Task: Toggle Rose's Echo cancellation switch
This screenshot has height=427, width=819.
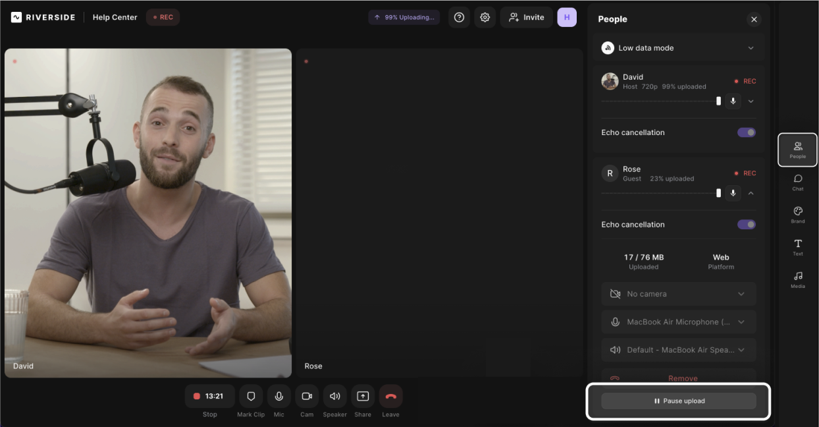Action: pyautogui.click(x=746, y=225)
